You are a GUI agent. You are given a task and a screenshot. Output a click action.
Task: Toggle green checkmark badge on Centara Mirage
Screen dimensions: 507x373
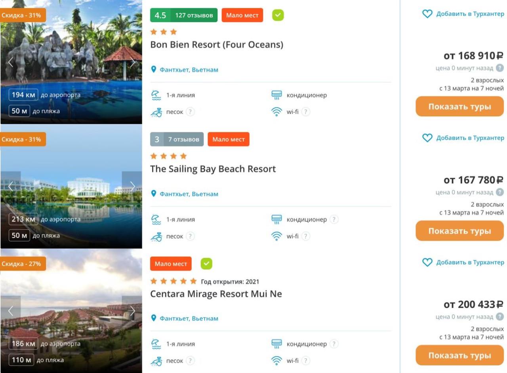(x=206, y=264)
